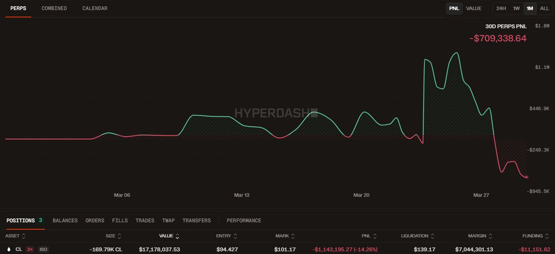Screen dimensions: 555x254
Task: Sort by MARK price using arrow icon
Action: tap(293, 236)
